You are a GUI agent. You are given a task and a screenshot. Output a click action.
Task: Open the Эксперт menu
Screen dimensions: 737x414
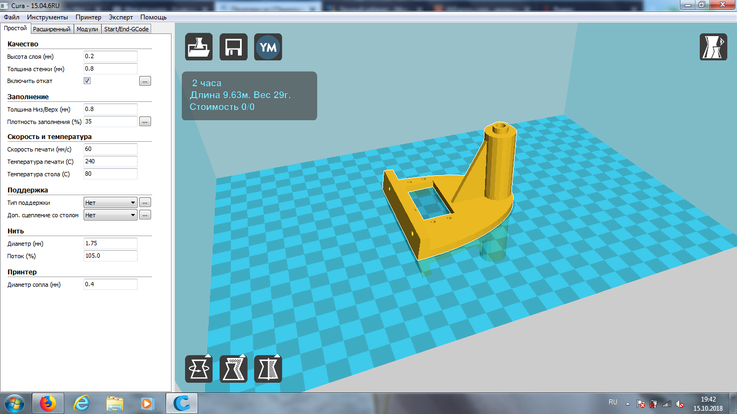point(120,17)
